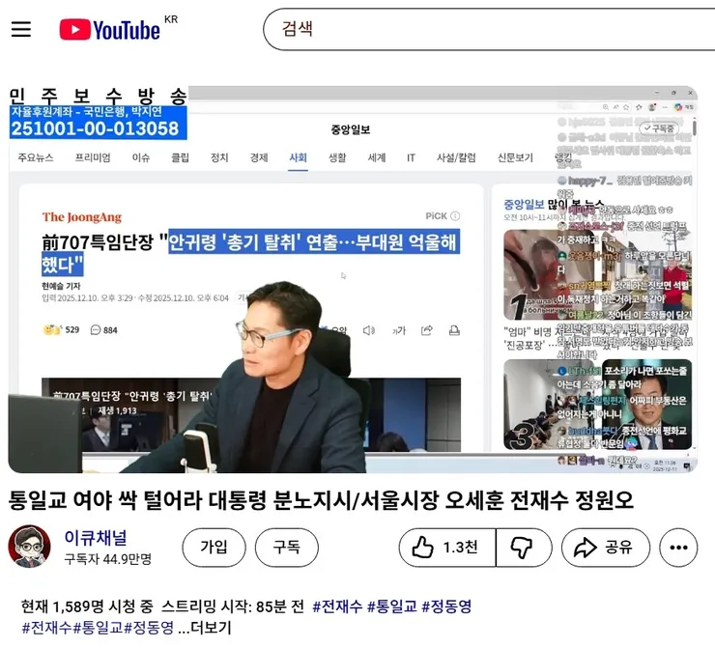
Task: Open first #전재수 hashtag link
Action: point(337,606)
